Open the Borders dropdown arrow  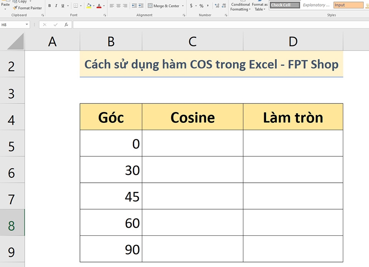tap(80, 5)
